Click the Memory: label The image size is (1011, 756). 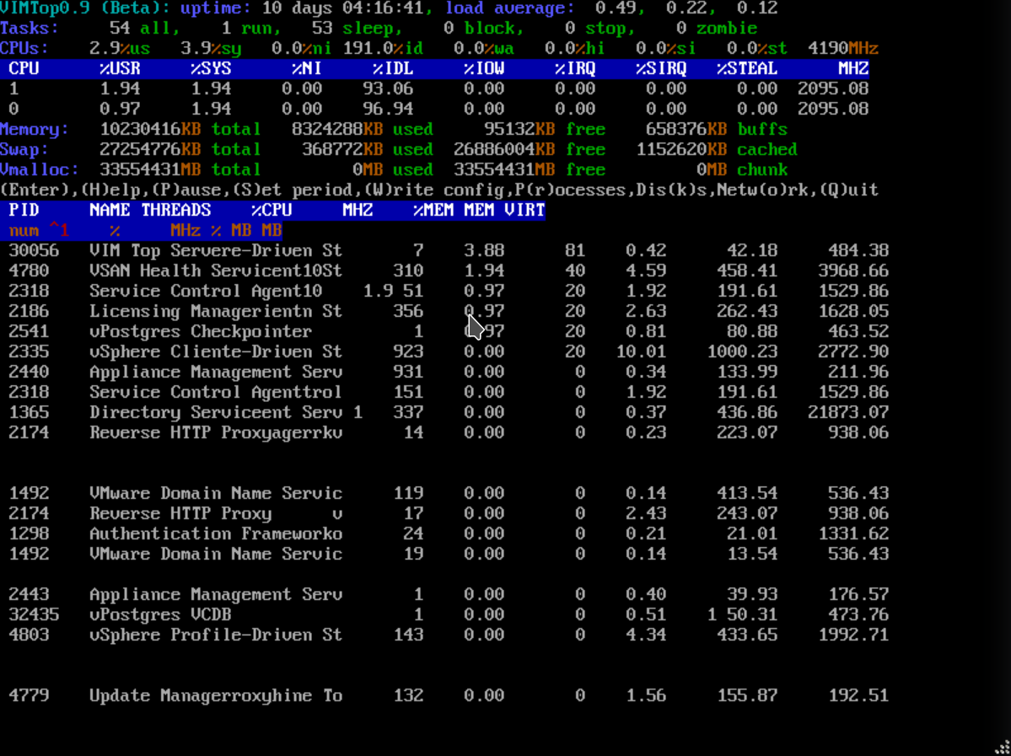click(35, 129)
